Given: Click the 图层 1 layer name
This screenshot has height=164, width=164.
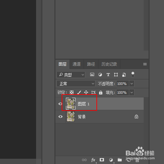Looking at the screenshot, I should (x=84, y=104).
